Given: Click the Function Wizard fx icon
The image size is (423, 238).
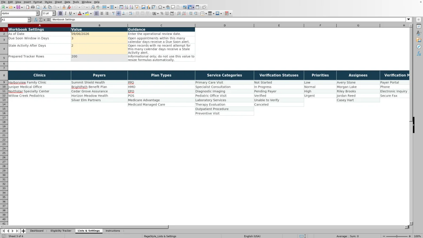Looking at the screenshot, I should 36,20.
